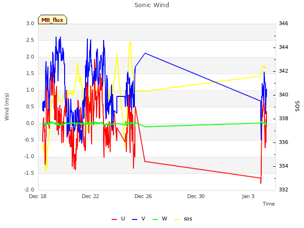Click the MB_flux annotation label
This screenshot has width=304, height=228.
pyautogui.click(x=52, y=19)
